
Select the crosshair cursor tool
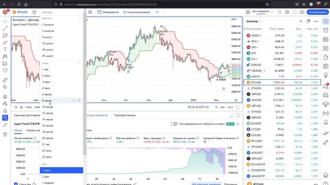click(x=5, y=22)
